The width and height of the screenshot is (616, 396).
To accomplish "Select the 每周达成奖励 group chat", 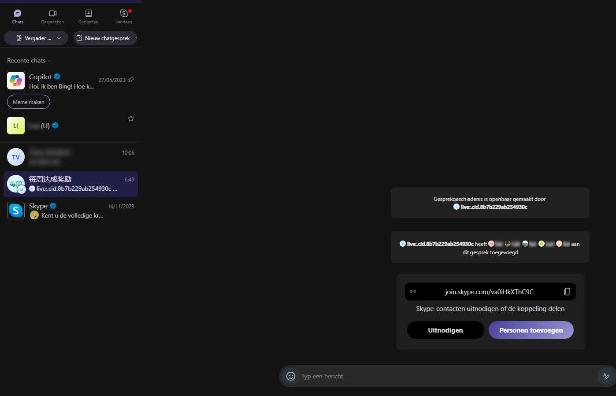I will click(71, 184).
